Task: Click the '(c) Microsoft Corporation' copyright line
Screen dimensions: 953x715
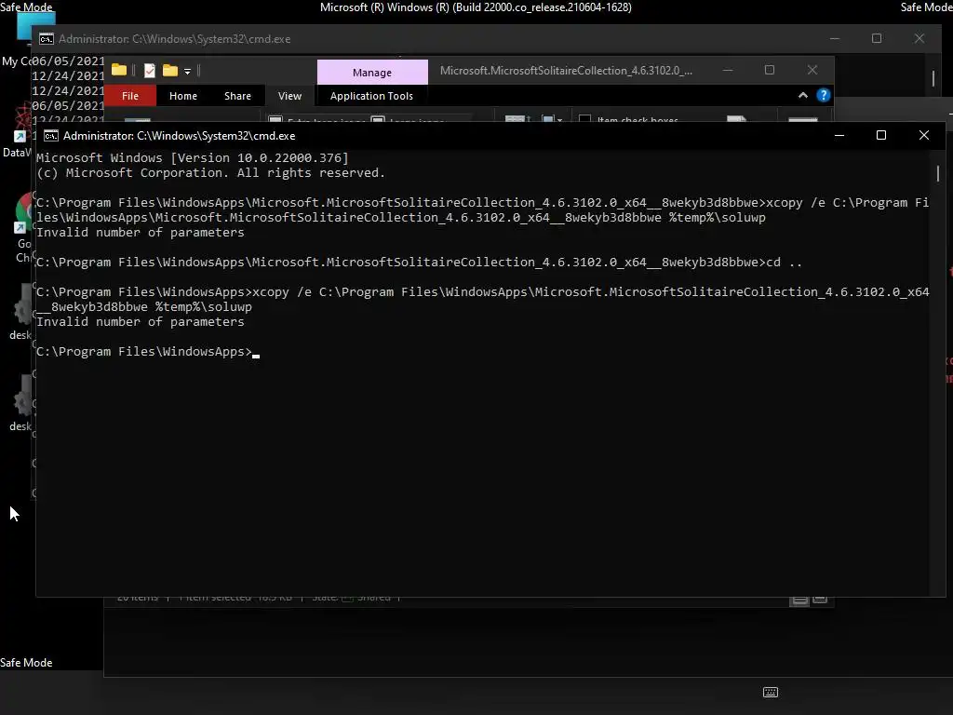Action: click(211, 172)
